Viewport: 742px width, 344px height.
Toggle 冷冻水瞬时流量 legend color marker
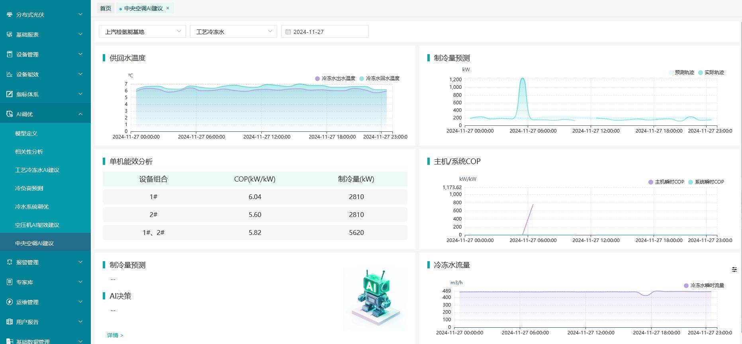click(x=686, y=285)
